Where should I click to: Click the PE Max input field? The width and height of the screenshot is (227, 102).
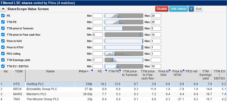[156, 16]
